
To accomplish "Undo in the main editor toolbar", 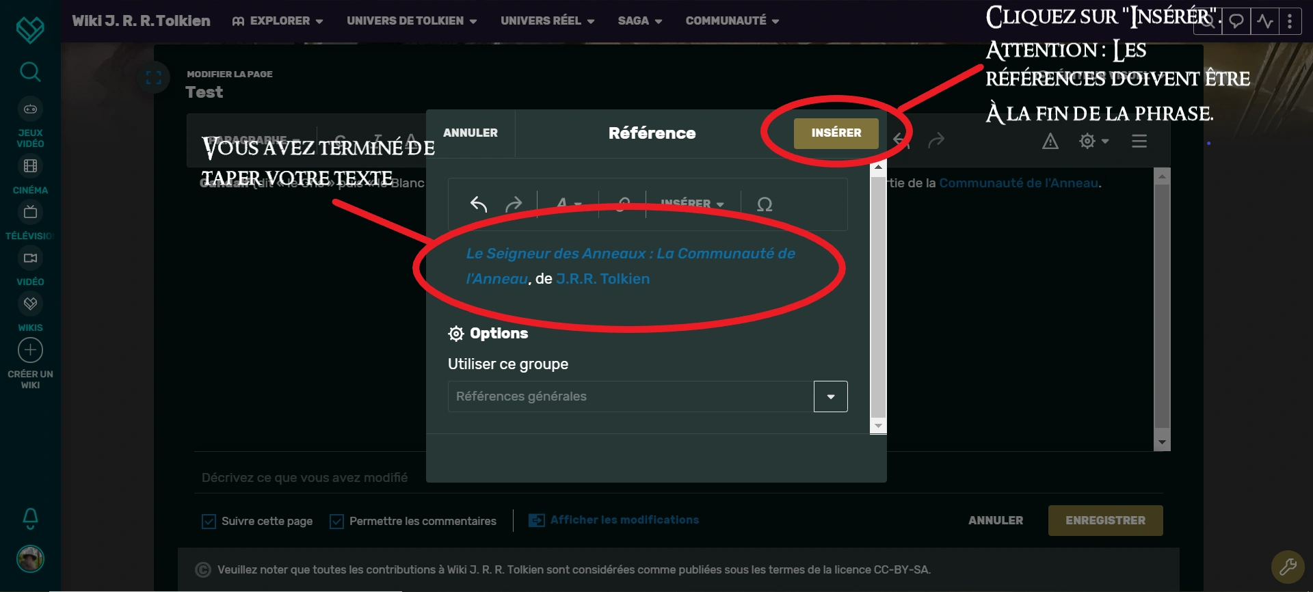I will pyautogui.click(x=901, y=140).
